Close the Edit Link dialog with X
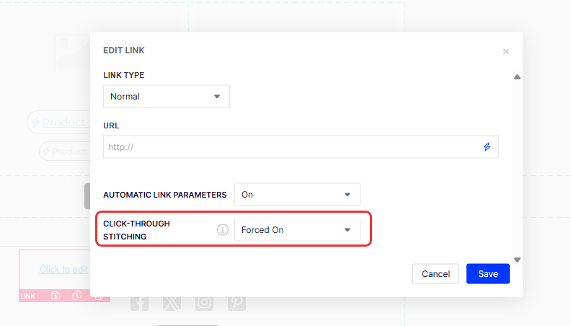This screenshot has width=571, height=326. coord(506,51)
